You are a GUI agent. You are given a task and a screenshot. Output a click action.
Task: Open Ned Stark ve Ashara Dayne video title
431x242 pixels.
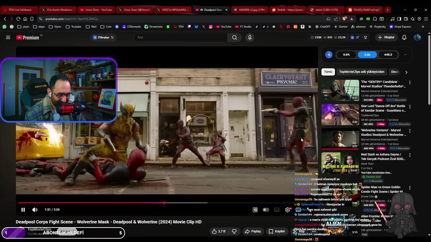pyautogui.click(x=383, y=157)
